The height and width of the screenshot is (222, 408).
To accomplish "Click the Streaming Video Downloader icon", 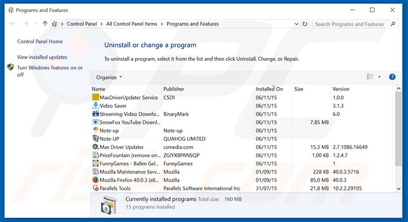I will point(96,114).
